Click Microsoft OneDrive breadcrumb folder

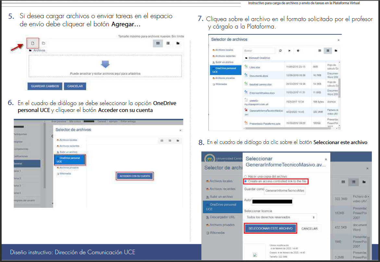pos(259,58)
